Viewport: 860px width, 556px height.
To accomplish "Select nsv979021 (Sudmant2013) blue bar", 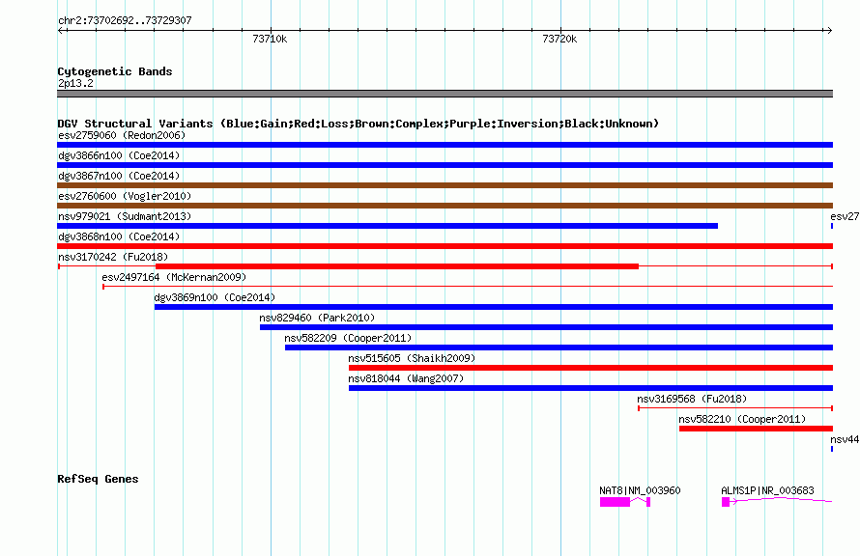I will pos(387,226).
